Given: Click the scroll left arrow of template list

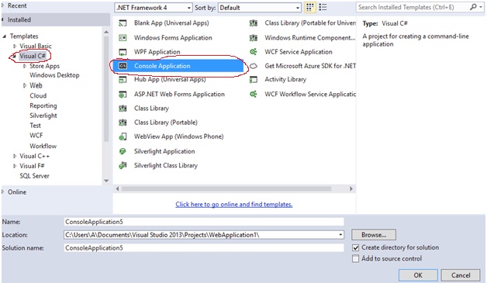Looking at the screenshot, I should [117, 189].
